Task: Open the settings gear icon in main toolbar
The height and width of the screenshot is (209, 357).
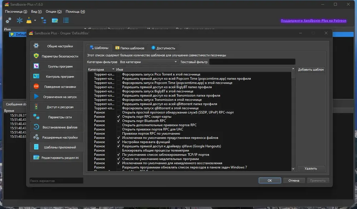Action: (x=9, y=20)
